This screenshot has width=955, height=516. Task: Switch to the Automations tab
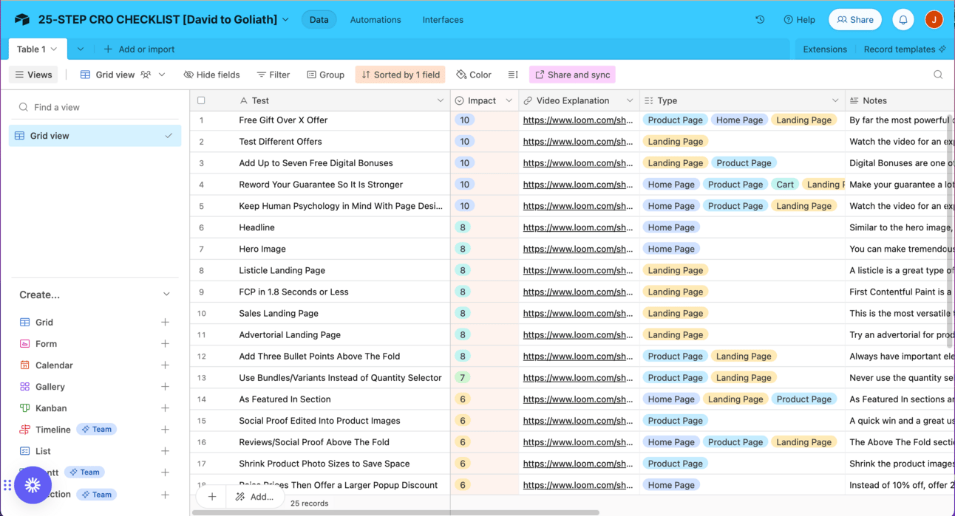[375, 20]
